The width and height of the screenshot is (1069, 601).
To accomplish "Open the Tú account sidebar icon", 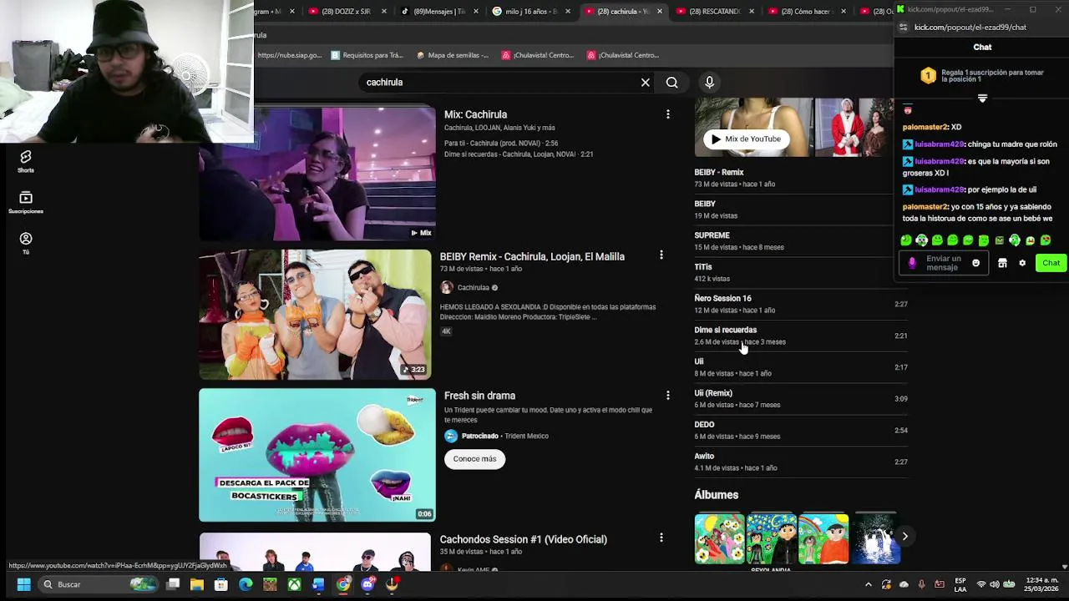I will (x=26, y=243).
